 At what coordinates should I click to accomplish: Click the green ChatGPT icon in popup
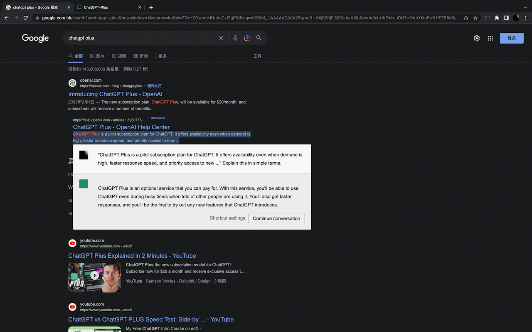(84, 183)
